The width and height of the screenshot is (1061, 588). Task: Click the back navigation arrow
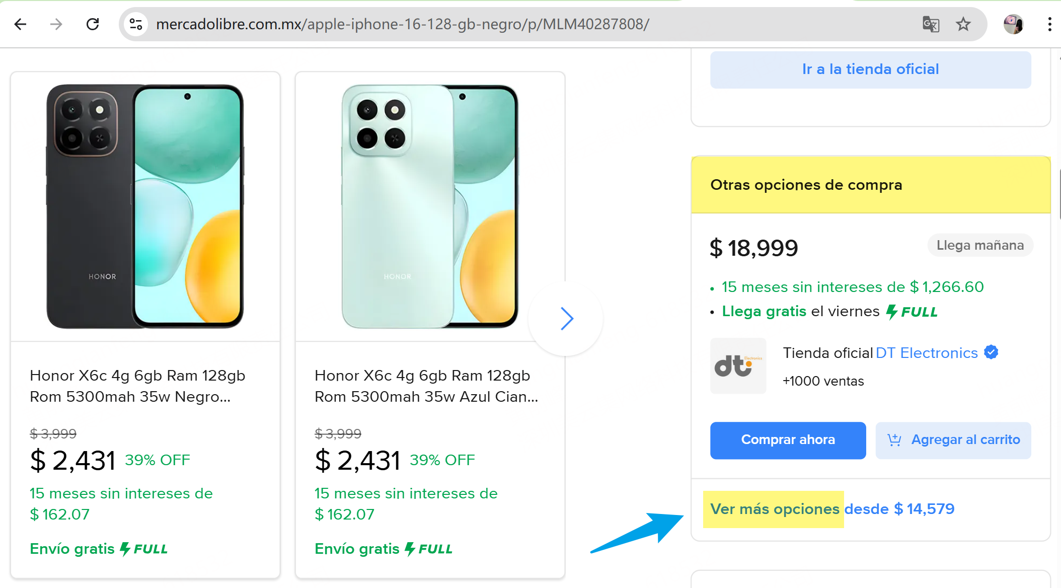click(20, 24)
